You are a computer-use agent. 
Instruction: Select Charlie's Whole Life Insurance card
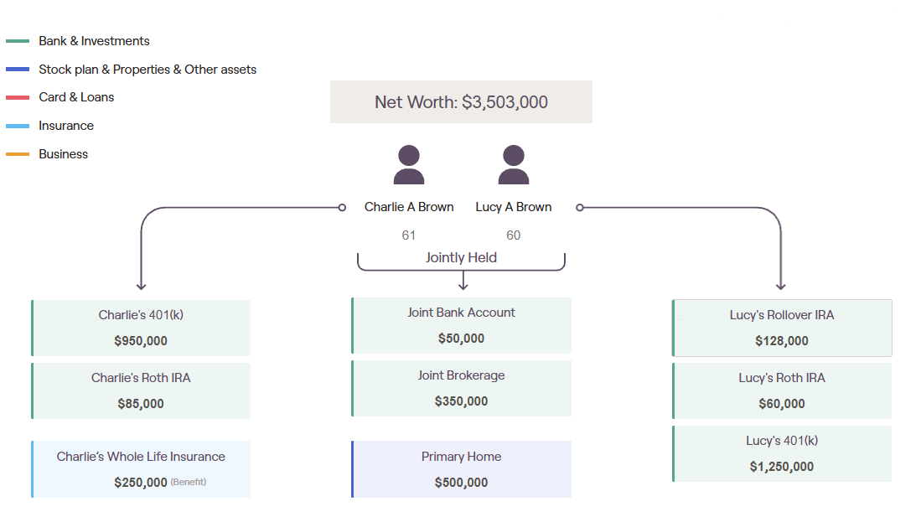click(x=141, y=469)
